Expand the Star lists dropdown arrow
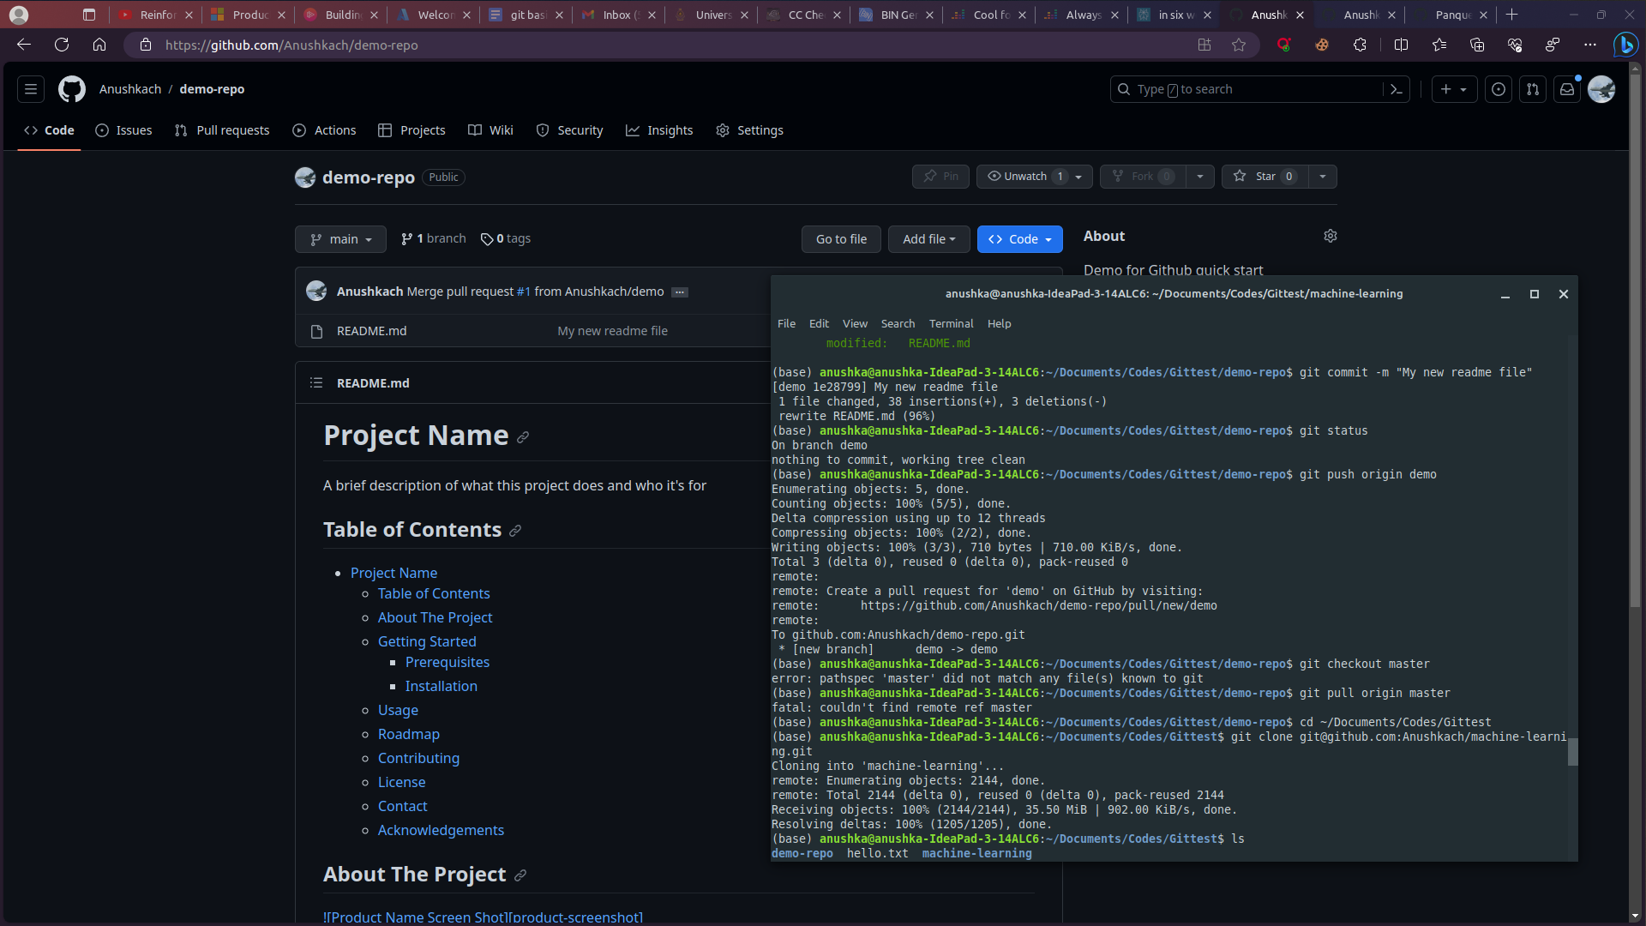1646x926 pixels. 1323,177
